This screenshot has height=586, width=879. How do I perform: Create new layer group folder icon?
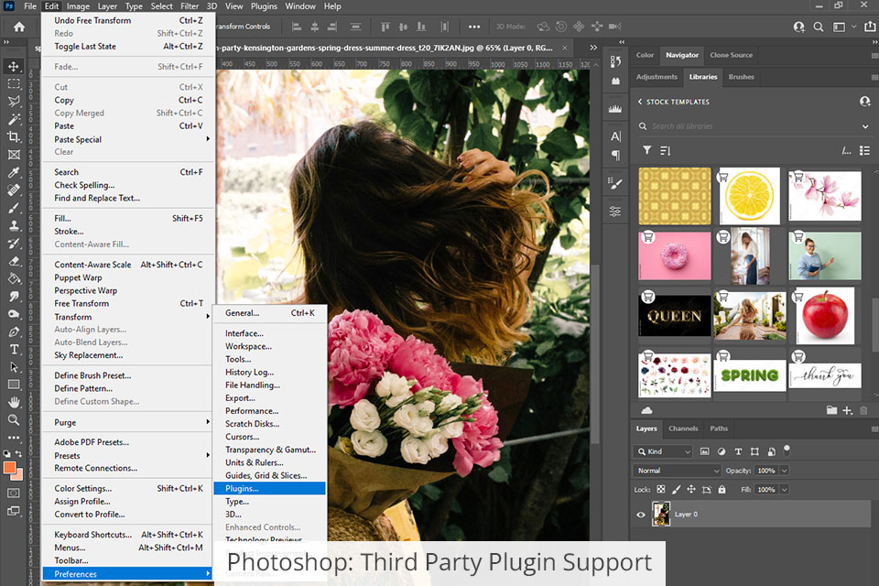coord(831,410)
